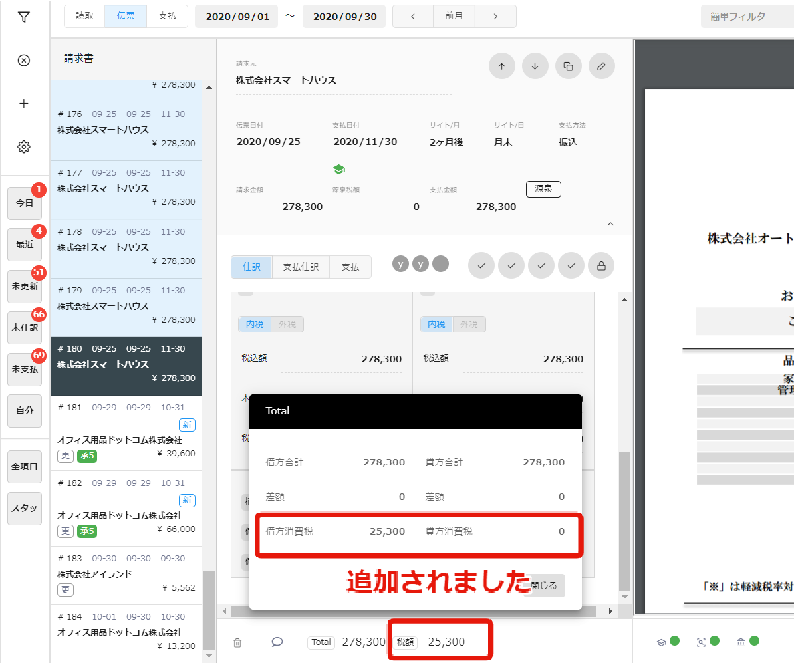Click the second gray y user avatar

[x=420, y=264]
